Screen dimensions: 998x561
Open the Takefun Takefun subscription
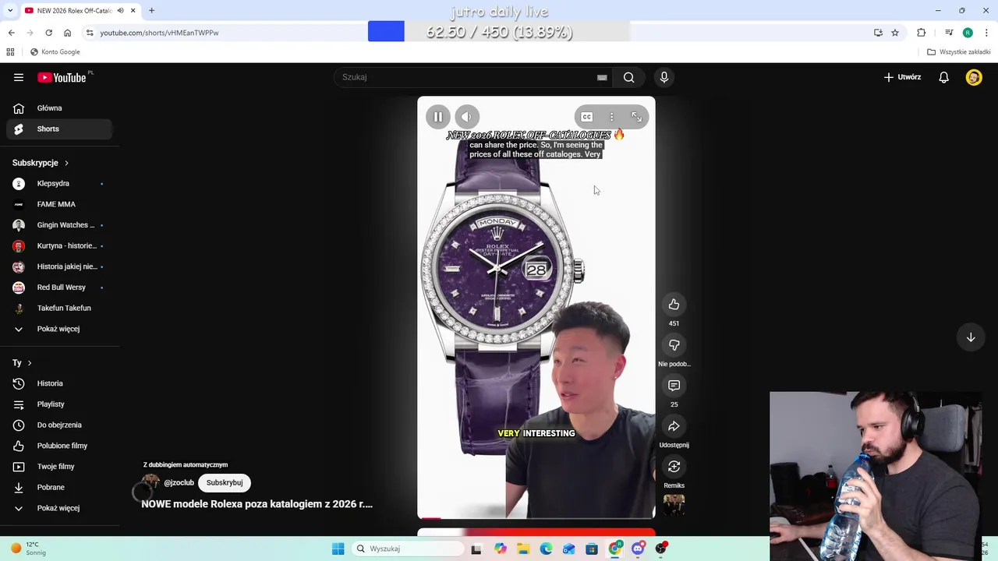pos(59,308)
